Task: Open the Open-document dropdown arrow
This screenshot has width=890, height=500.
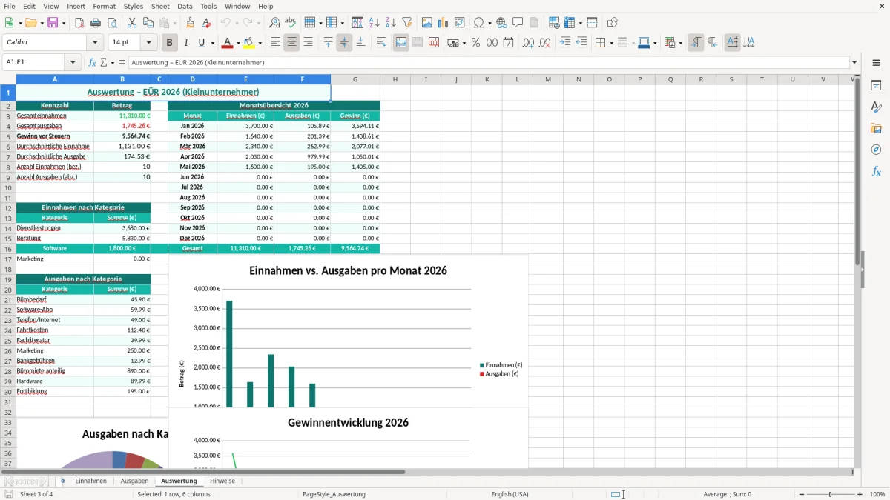Action: click(x=41, y=22)
